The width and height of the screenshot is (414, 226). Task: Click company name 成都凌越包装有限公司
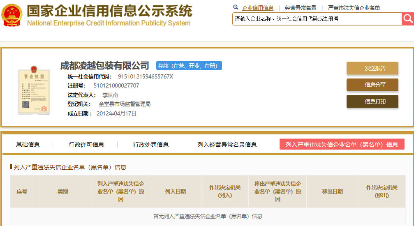(105, 65)
